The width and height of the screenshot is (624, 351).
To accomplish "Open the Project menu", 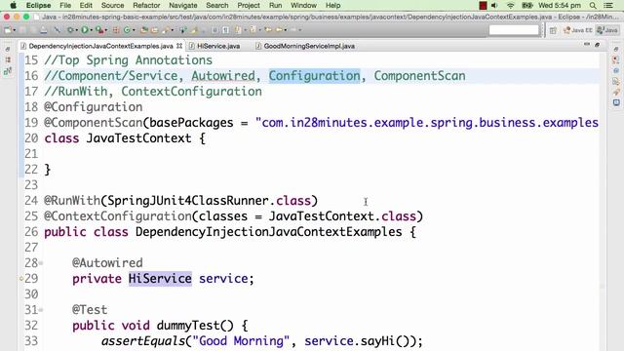I will click(x=249, y=6).
